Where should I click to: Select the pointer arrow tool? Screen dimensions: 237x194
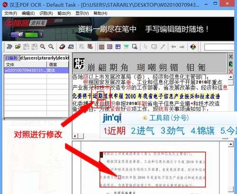146,47
